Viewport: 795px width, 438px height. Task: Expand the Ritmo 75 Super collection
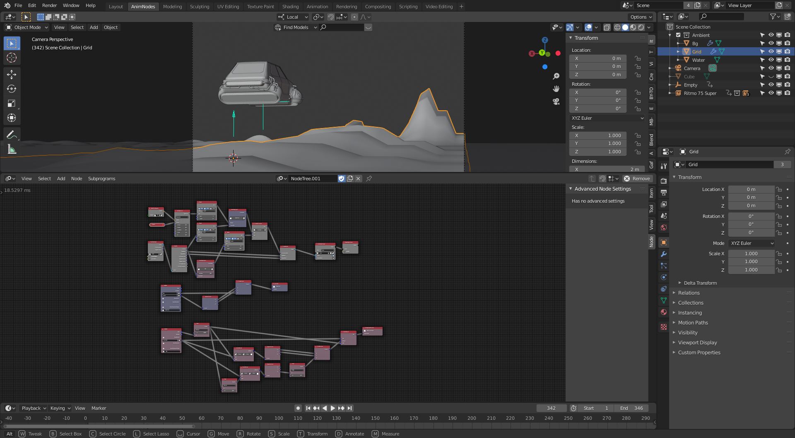pos(670,93)
